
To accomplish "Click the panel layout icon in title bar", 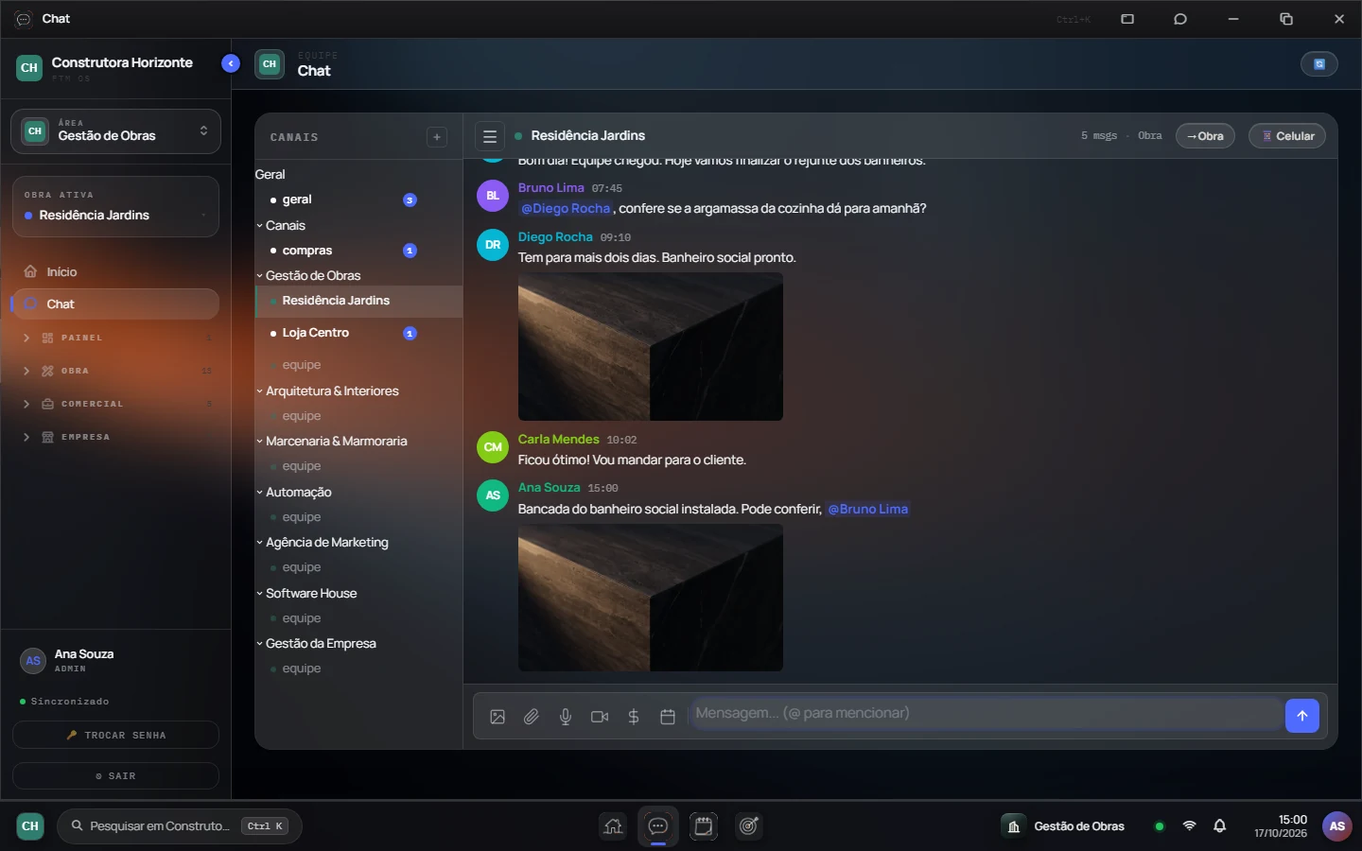I will click(x=1127, y=19).
